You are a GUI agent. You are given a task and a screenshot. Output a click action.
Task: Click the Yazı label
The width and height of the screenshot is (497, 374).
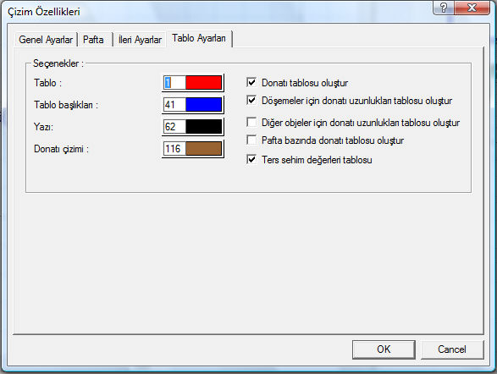point(43,127)
